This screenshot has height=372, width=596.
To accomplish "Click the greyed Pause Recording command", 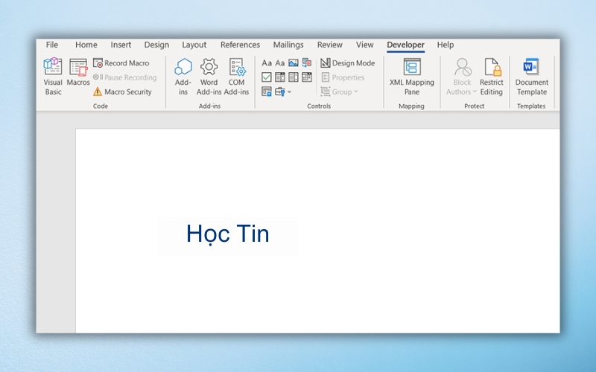I will coord(124,77).
